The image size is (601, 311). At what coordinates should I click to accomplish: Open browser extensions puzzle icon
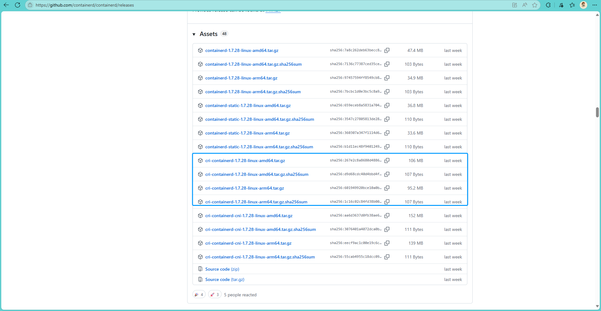(548, 5)
